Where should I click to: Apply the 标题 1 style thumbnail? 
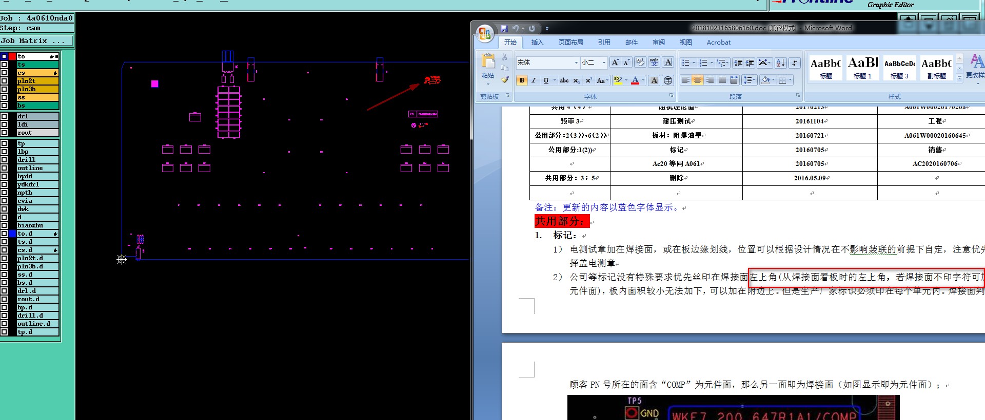[x=862, y=68]
